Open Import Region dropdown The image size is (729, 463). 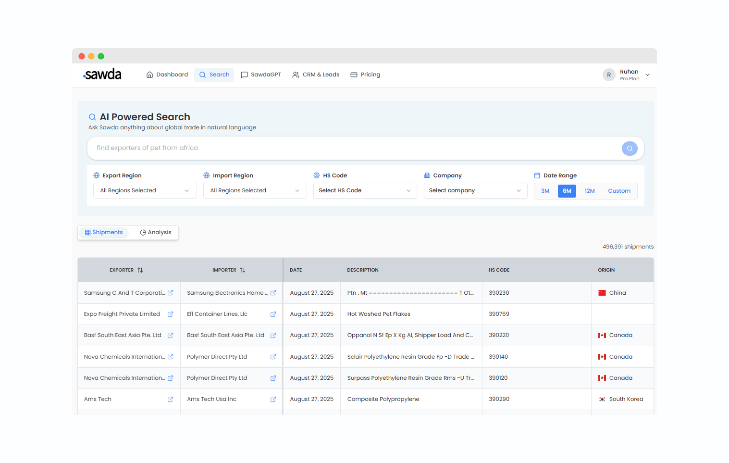coord(255,190)
